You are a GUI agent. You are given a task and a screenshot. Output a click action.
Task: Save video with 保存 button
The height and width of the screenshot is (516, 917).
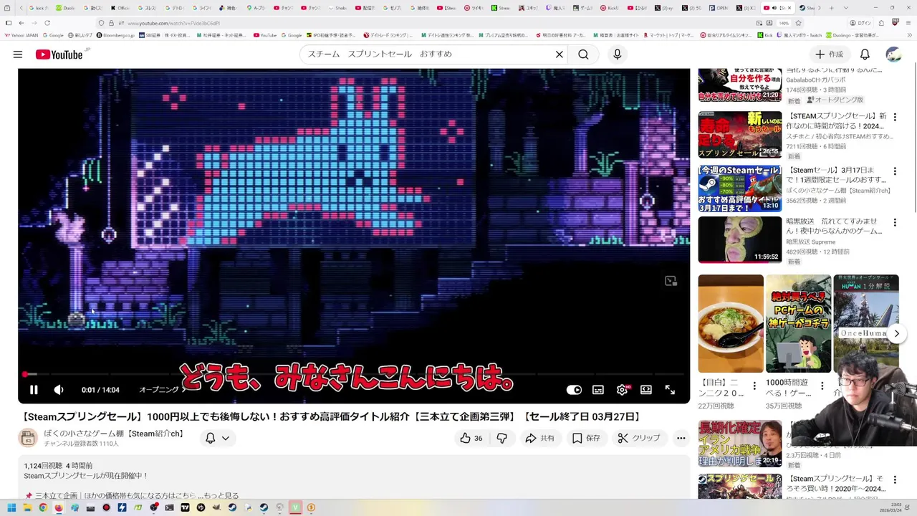pos(586,438)
